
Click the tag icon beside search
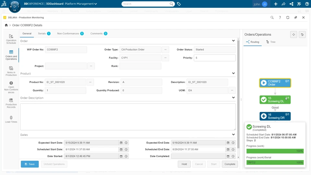click(179, 4)
